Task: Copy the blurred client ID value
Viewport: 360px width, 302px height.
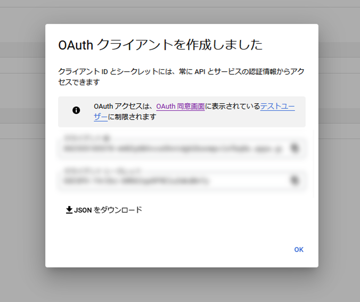Action: coord(294,148)
